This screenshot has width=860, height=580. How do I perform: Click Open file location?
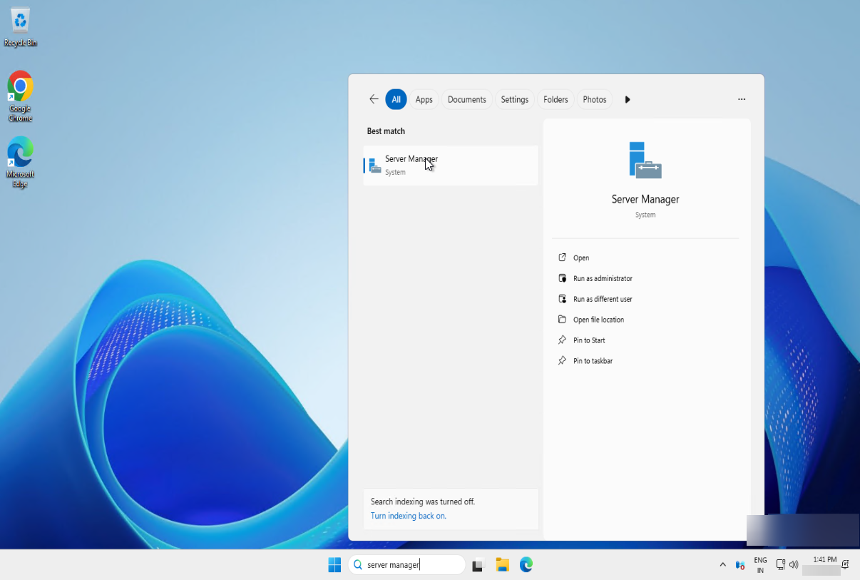(x=598, y=320)
